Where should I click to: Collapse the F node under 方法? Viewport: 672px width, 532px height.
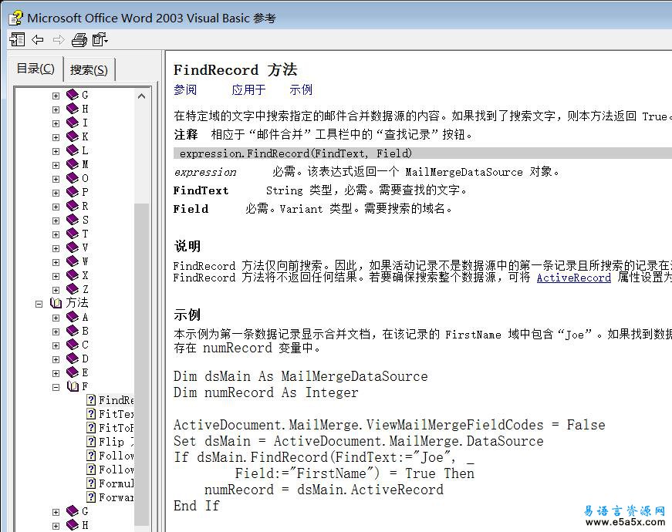coord(56,387)
